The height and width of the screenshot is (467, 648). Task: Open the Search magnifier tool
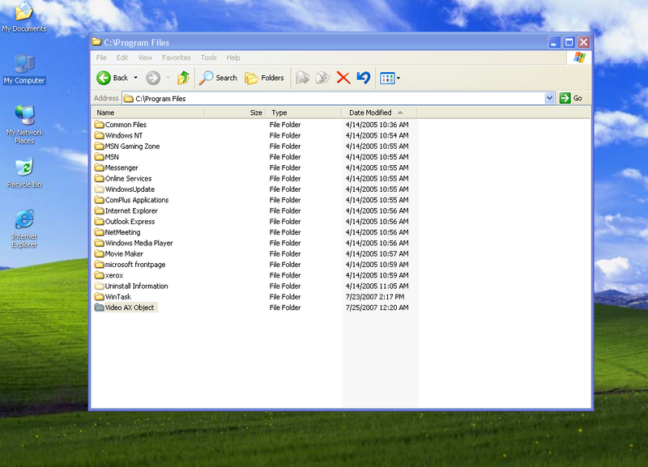[x=218, y=78]
